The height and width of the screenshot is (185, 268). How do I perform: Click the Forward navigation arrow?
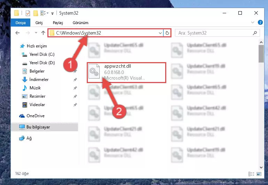[28, 33]
